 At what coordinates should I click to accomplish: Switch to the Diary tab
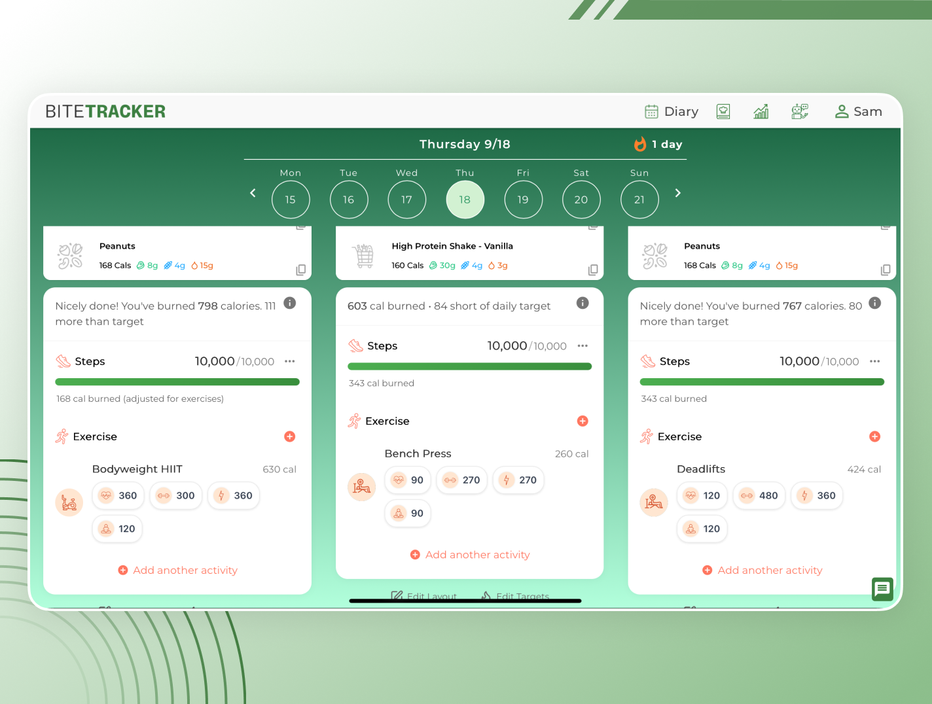672,111
